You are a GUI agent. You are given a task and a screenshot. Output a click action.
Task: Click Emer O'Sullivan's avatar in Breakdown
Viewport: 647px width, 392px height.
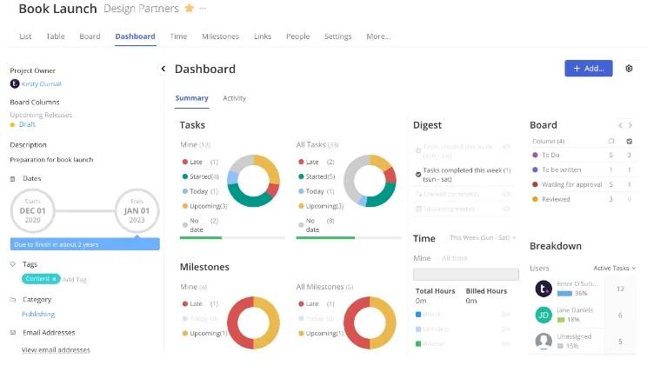click(544, 289)
